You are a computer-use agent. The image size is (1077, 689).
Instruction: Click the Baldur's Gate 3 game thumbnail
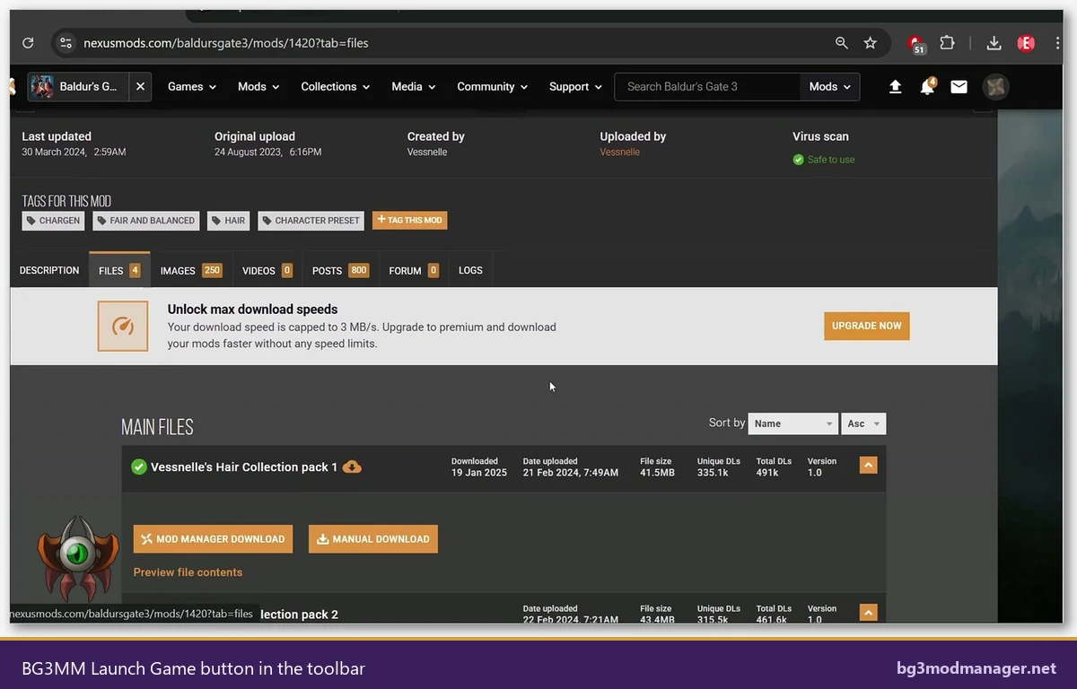(x=42, y=87)
